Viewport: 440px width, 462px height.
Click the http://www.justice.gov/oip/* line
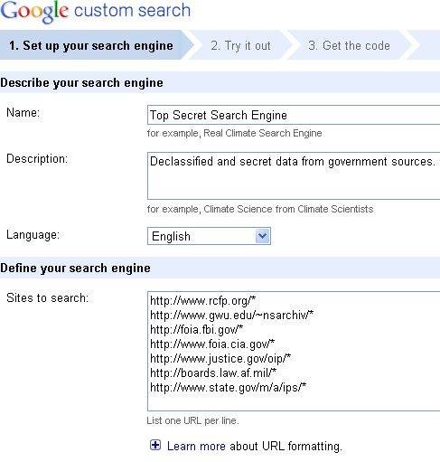220,359
